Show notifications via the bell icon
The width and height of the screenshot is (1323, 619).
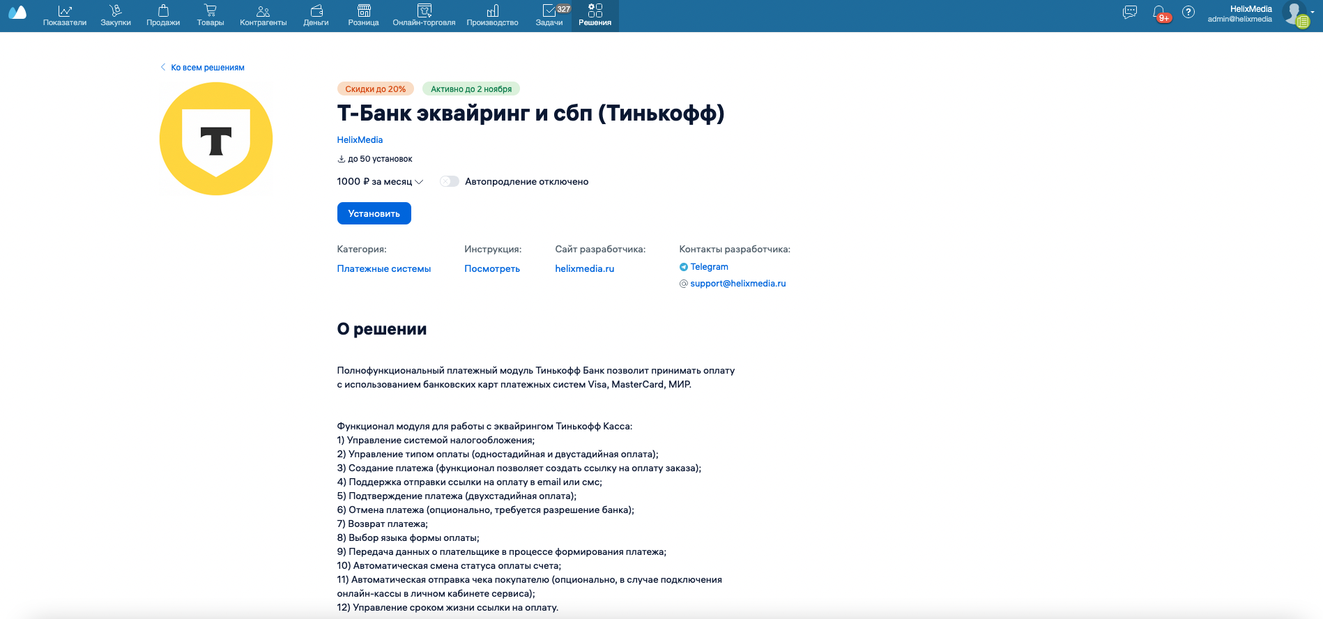[1160, 13]
